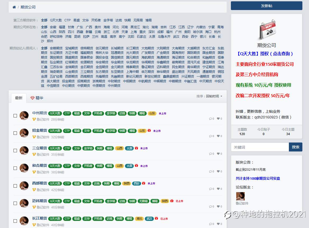Click 太原 tag on 三立期货 post

pos(129,148)
